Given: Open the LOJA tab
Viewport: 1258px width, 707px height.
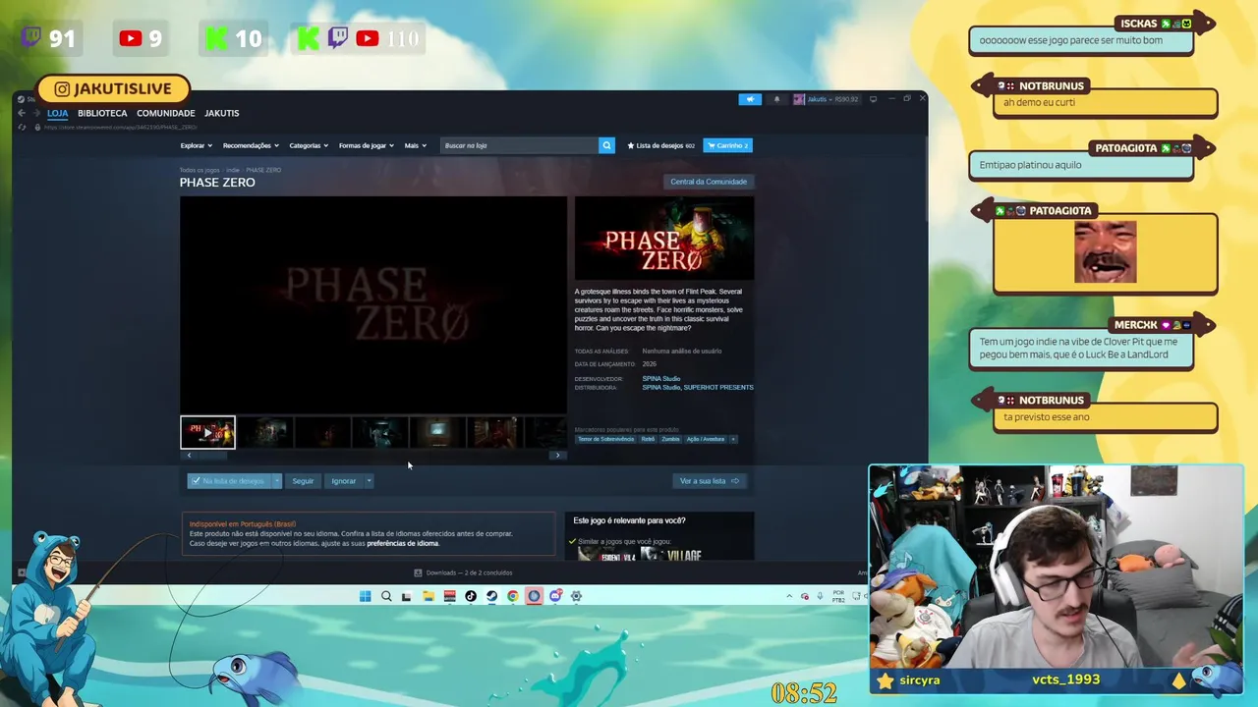Looking at the screenshot, I should 57,113.
